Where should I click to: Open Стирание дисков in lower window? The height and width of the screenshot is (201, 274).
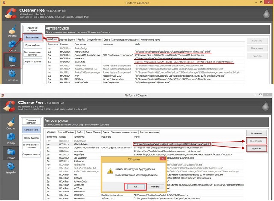31,154
